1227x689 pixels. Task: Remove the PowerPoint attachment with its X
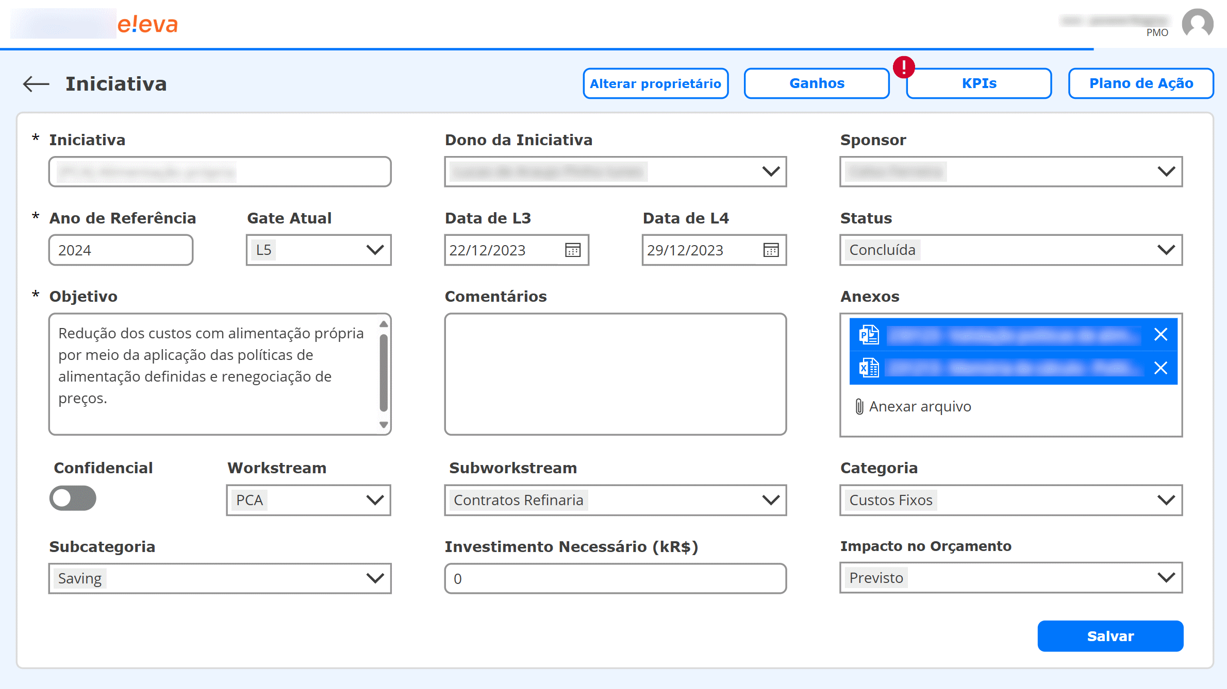coord(1161,334)
